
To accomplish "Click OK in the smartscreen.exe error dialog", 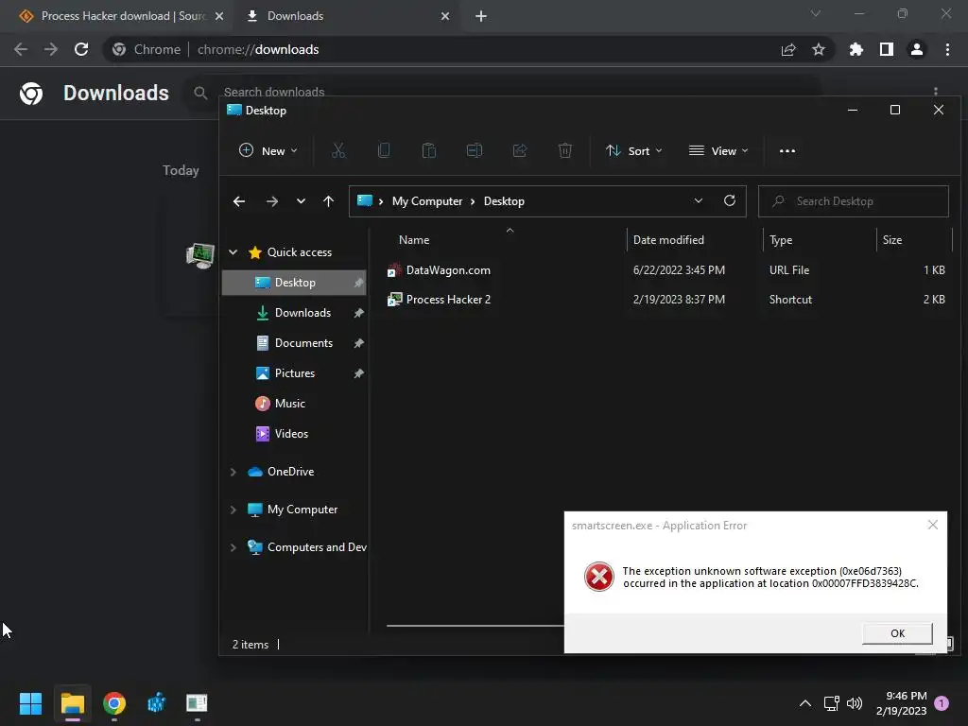I will click(897, 633).
